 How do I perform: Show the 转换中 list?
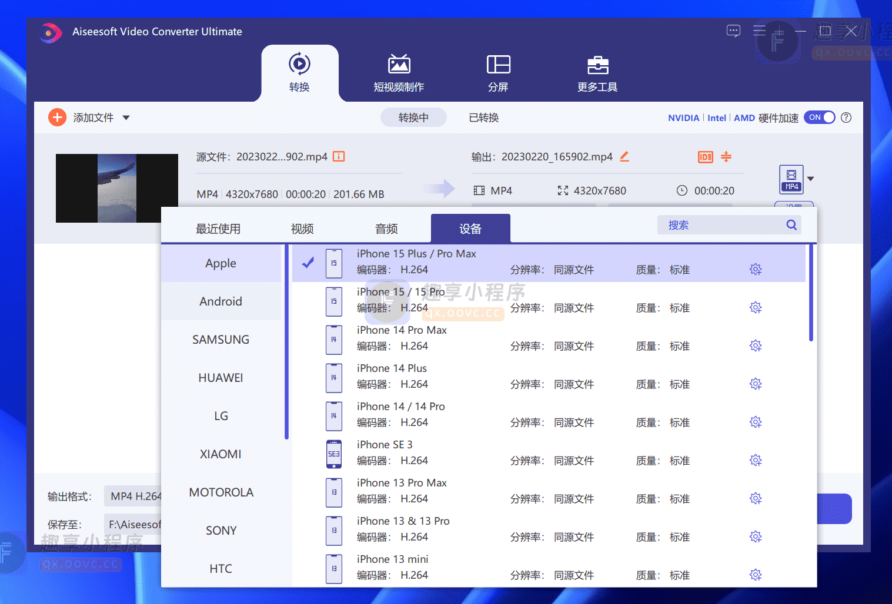coord(413,118)
